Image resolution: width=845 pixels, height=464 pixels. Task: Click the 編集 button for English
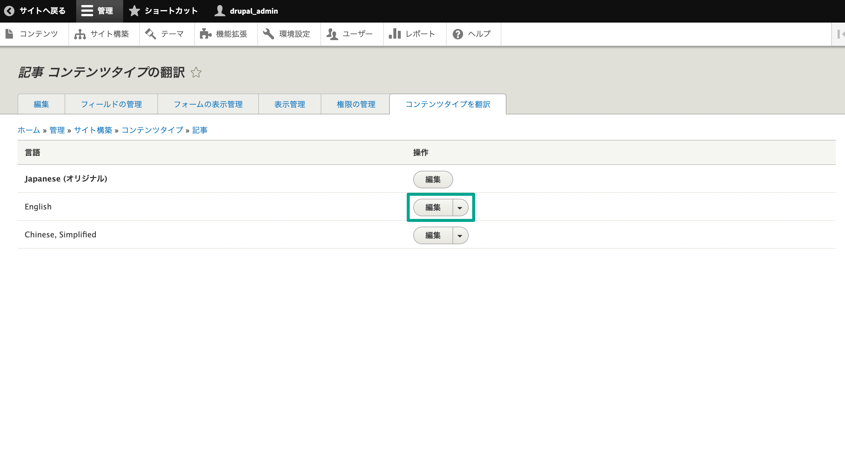pos(433,207)
